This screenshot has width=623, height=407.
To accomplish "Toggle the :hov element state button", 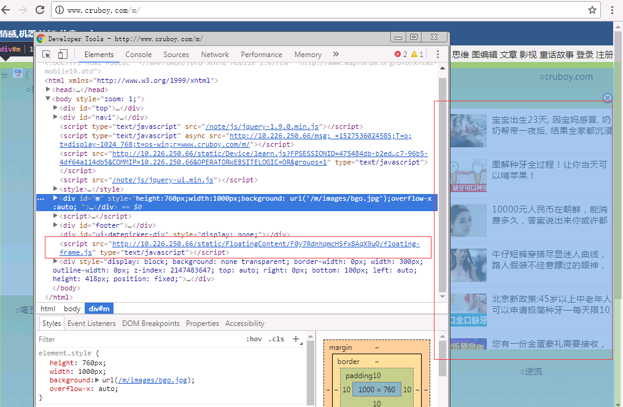I will click(x=254, y=339).
